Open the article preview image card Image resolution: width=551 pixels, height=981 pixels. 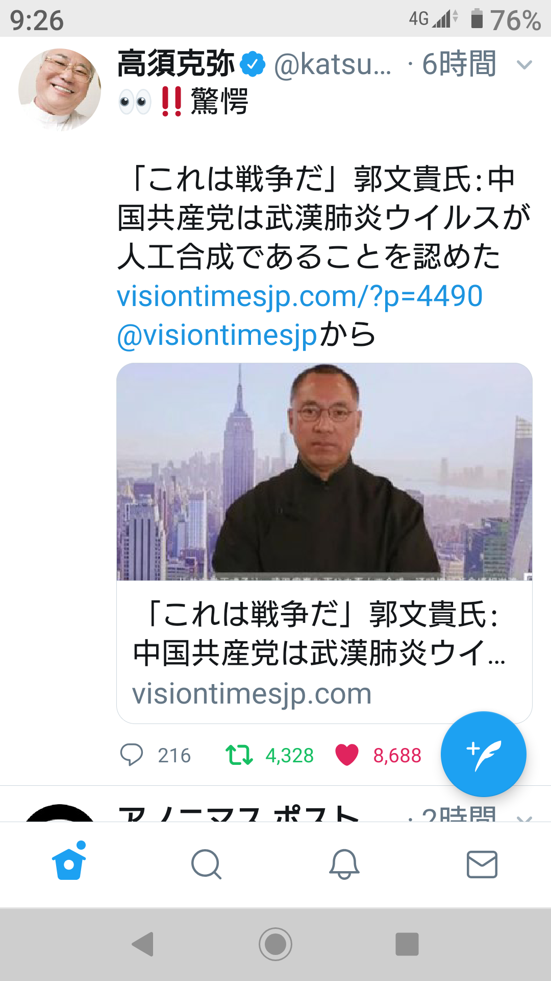pyautogui.click(x=324, y=472)
